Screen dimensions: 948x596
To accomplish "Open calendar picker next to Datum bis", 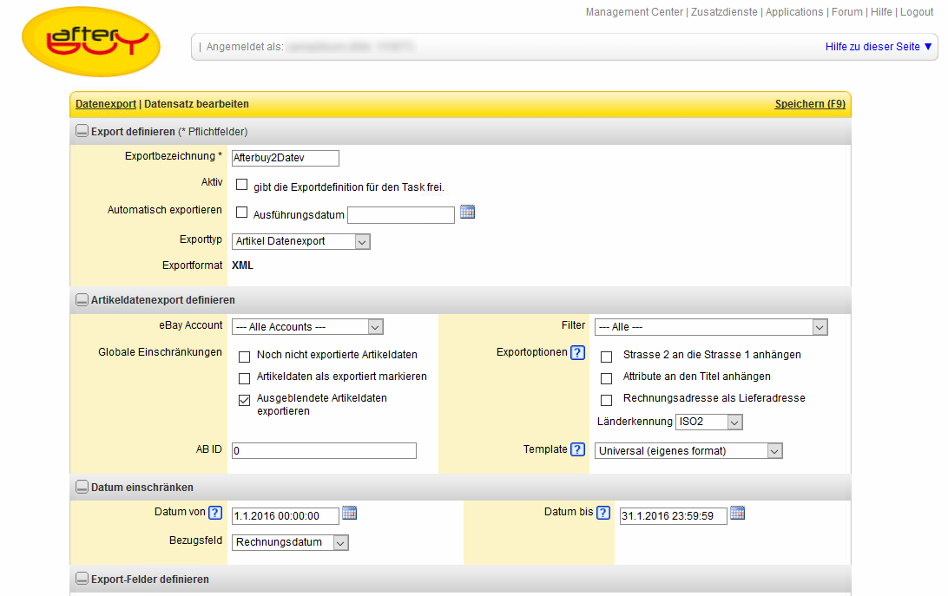I will 737,513.
